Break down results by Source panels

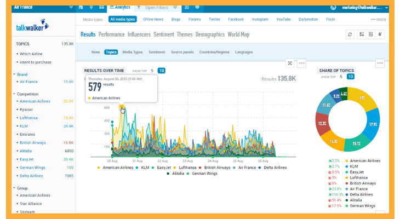tap(182, 52)
